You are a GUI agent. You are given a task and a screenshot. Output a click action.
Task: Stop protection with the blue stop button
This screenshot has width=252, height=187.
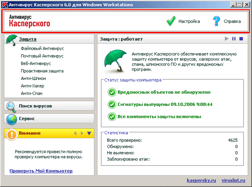[x=241, y=39]
